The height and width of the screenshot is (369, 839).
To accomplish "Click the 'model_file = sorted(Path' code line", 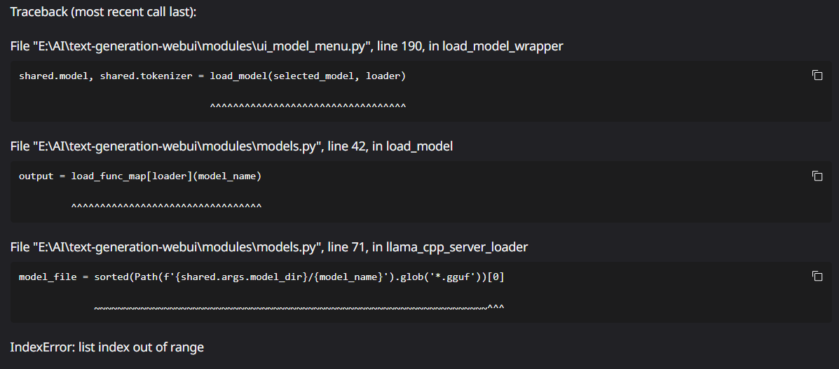I will [x=261, y=277].
